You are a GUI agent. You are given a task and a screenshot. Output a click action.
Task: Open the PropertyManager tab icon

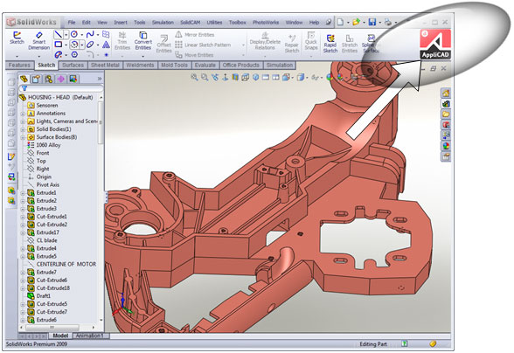point(36,79)
